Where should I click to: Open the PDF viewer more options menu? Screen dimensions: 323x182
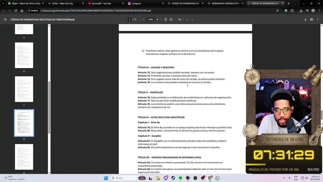[x=318, y=19]
